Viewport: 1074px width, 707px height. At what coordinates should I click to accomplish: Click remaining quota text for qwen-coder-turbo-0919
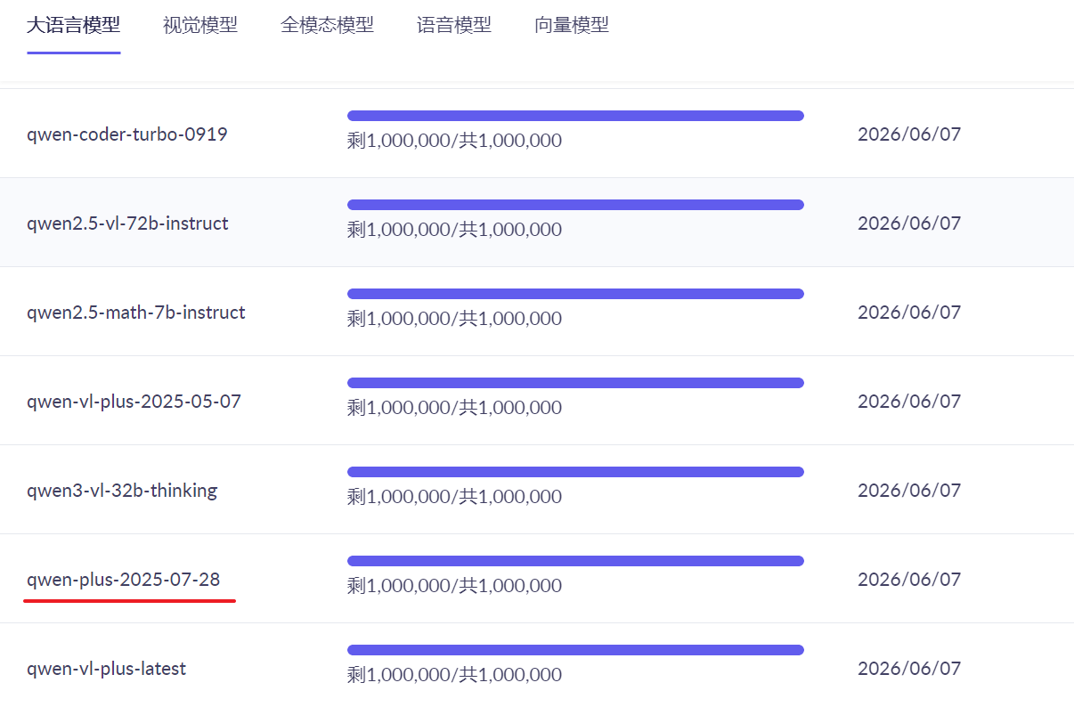click(454, 141)
